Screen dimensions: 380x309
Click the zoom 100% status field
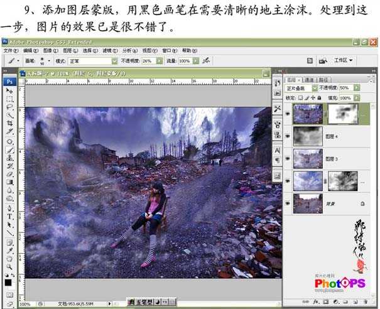[26, 304]
